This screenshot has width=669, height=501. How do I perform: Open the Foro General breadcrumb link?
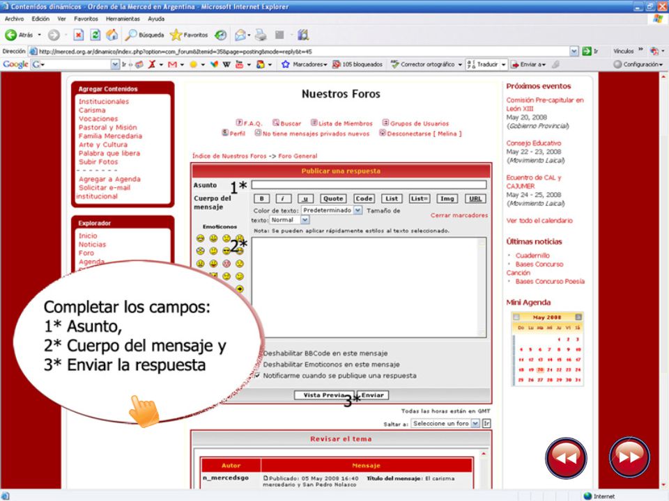(x=298, y=156)
